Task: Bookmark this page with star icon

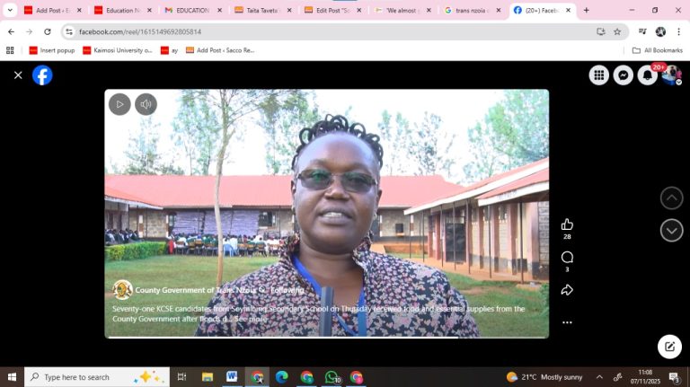Action: tap(617, 31)
